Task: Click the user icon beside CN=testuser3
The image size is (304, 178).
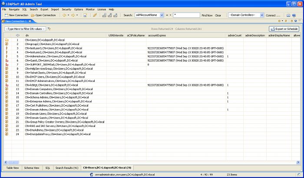Action: 7,48
